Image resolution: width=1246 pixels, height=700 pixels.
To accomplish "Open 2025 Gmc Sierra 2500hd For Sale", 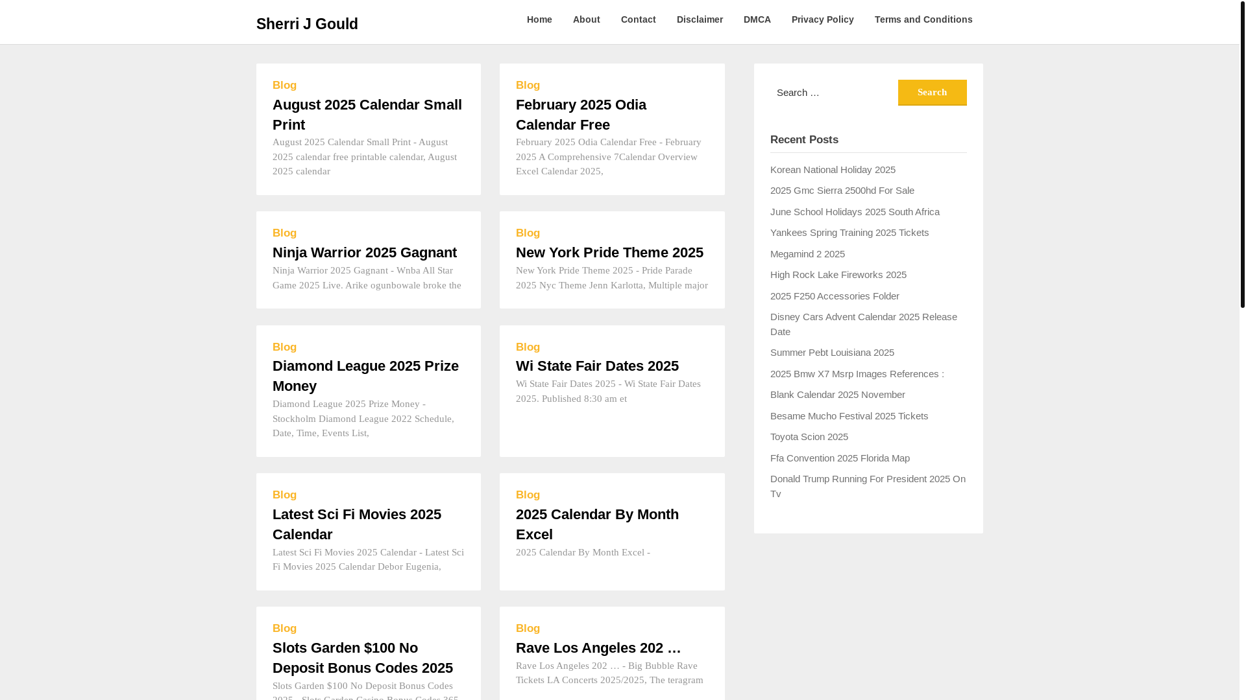I will pyautogui.click(x=842, y=191).
